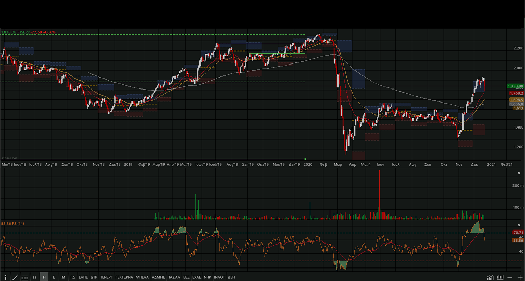Screen dimensions: 525x281
Task: Click the 2019 date axis label
Action: [x=128, y=164]
